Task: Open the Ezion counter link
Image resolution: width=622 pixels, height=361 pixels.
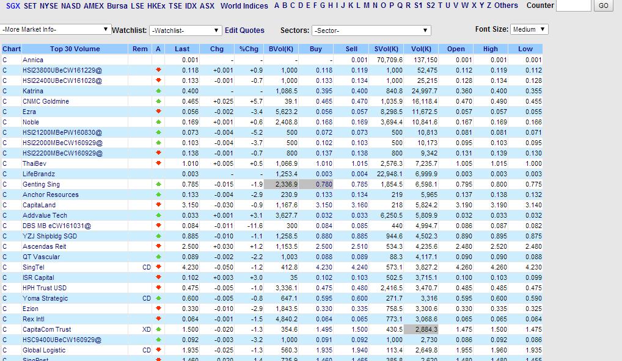Action: point(31,309)
